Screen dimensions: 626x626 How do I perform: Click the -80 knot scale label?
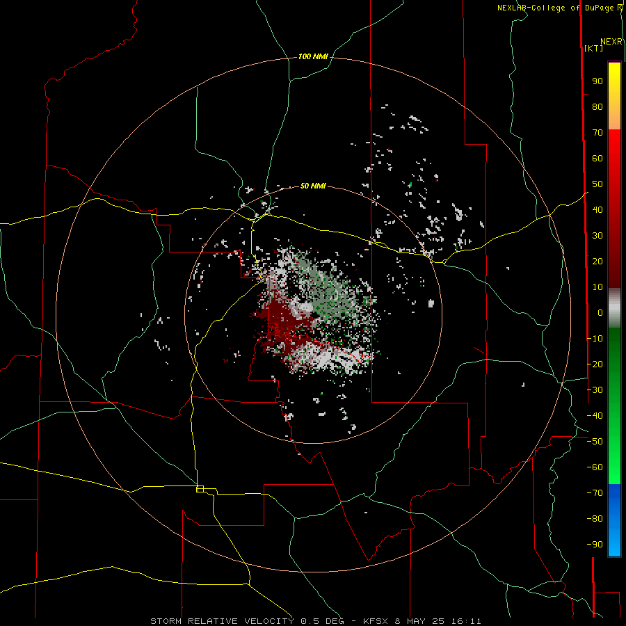(x=595, y=519)
